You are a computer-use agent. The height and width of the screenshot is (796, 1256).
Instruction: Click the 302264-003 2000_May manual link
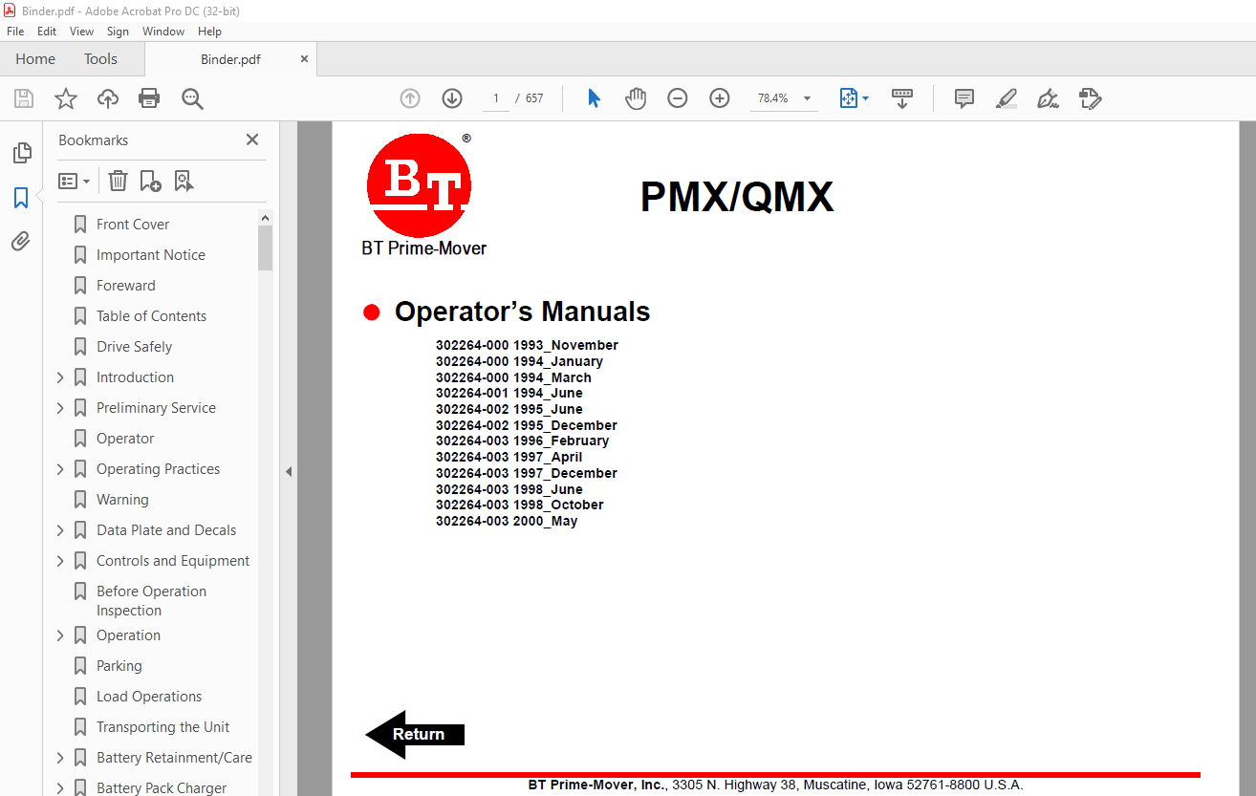507,521
